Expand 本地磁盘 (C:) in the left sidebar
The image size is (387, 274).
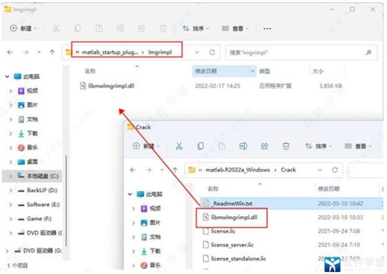pos(11,175)
